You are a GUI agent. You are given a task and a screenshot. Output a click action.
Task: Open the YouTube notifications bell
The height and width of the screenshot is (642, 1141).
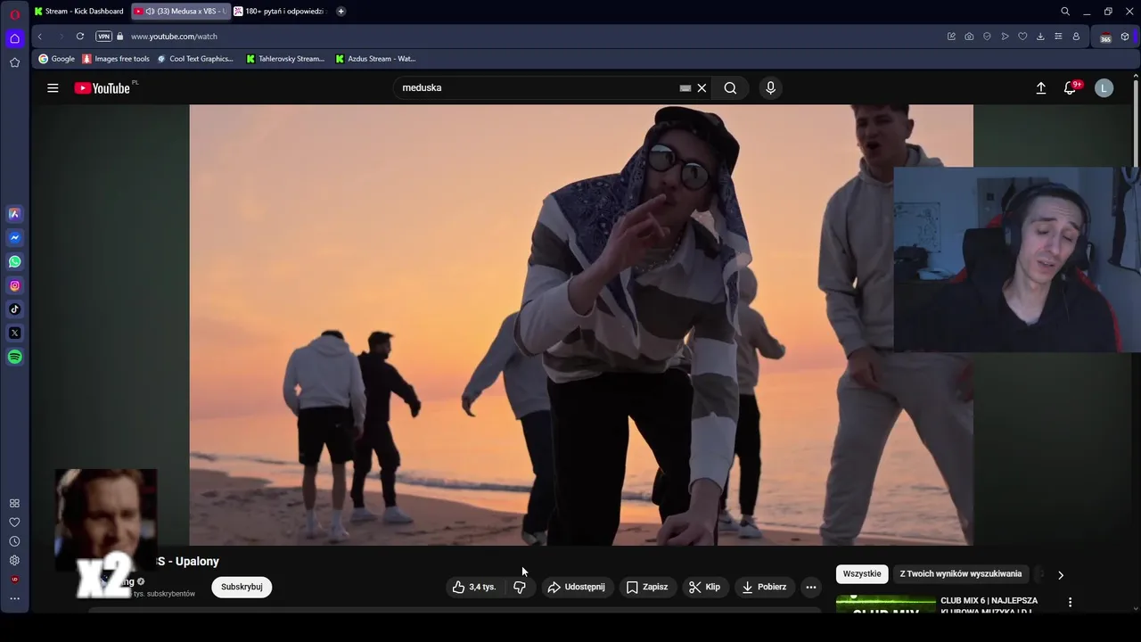pos(1071,87)
